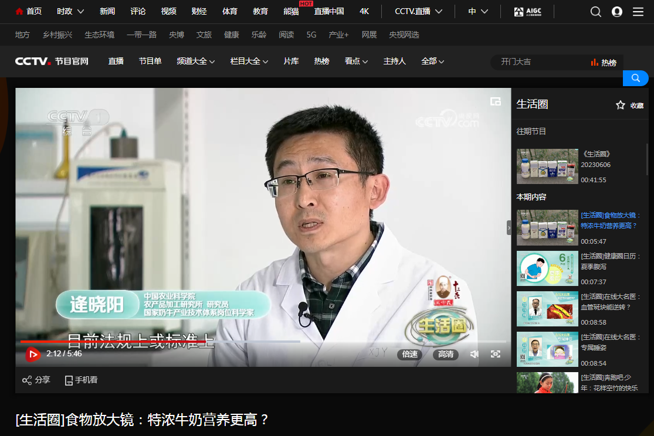Open 手机看 watch on phone
This screenshot has width=654, height=436.
tap(82, 380)
